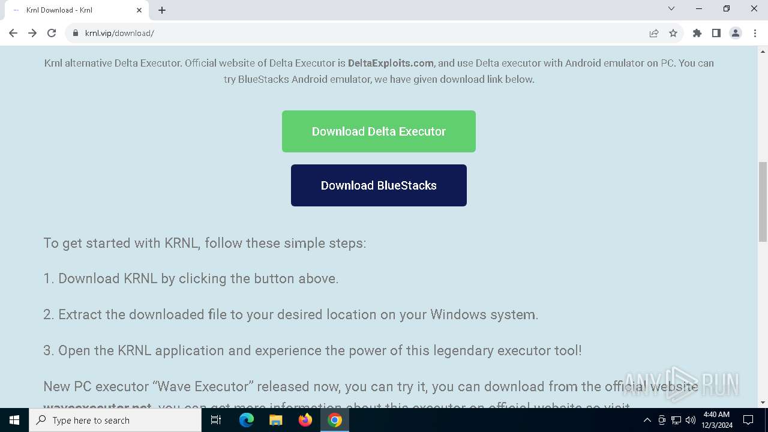Open a new browser tab
This screenshot has width=768, height=432.
pos(162,10)
